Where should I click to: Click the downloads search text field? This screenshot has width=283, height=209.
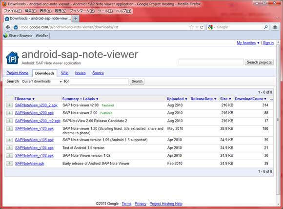[x=99, y=82]
